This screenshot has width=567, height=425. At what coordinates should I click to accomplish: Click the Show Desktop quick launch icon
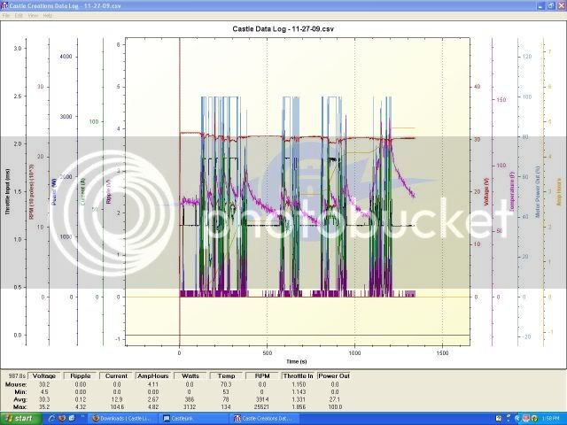(72, 419)
